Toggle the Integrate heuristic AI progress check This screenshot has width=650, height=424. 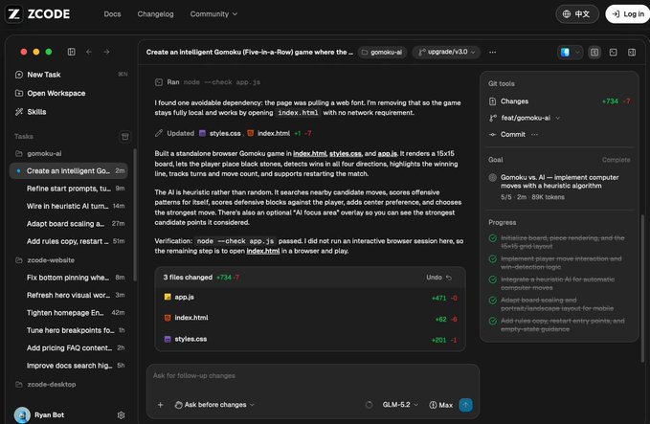click(492, 279)
